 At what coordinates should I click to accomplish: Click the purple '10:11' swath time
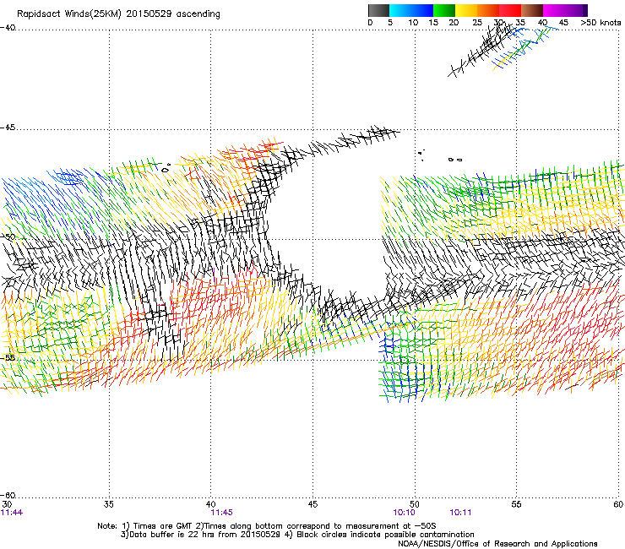pos(460,513)
